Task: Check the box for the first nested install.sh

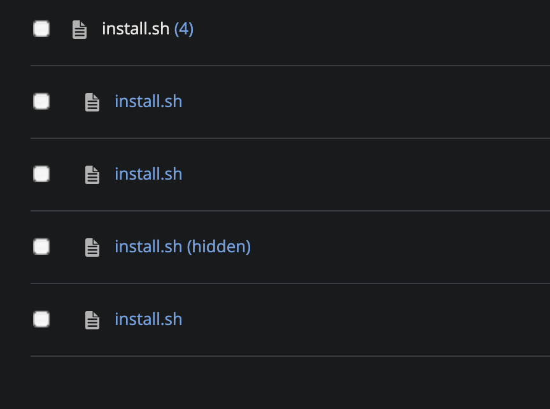Action: [x=41, y=101]
